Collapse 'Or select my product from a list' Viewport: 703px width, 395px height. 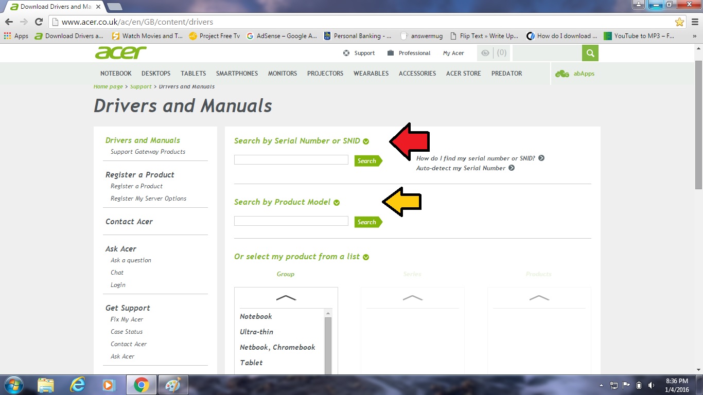pyautogui.click(x=366, y=257)
